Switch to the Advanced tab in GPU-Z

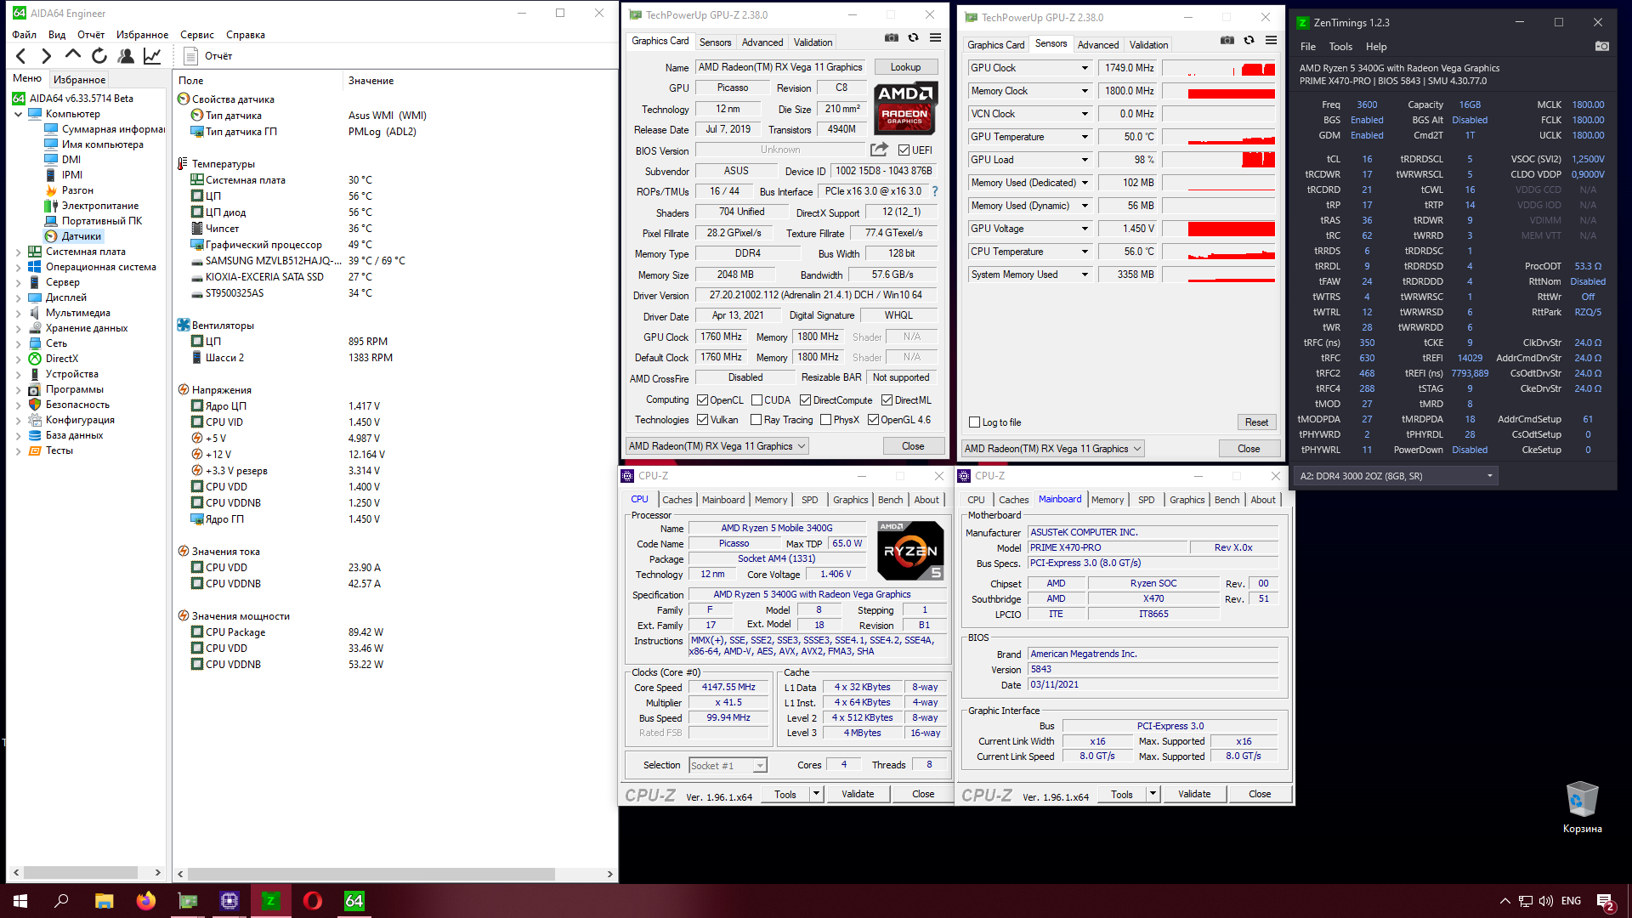pos(762,42)
